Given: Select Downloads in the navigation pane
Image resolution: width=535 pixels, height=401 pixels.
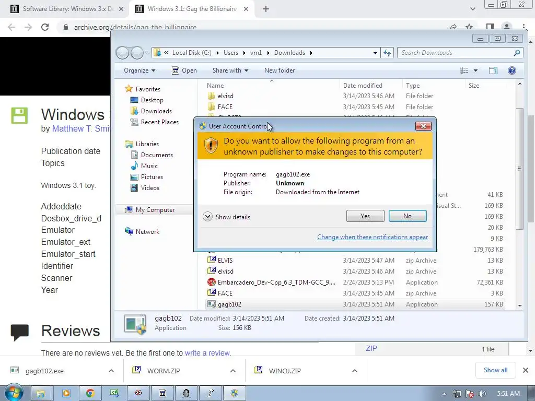Looking at the screenshot, I should (x=151, y=111).
